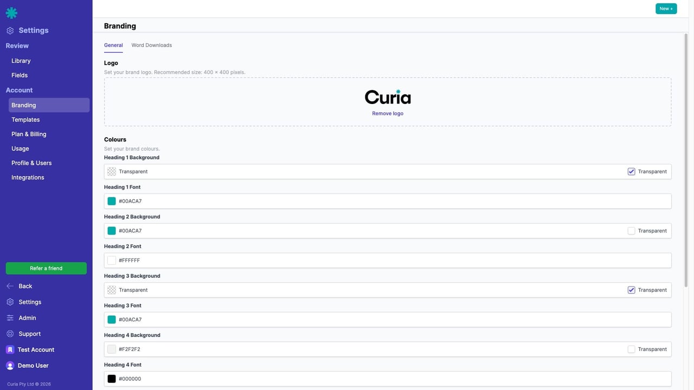Click the Account section heading
The height and width of the screenshot is (390, 694).
19,90
